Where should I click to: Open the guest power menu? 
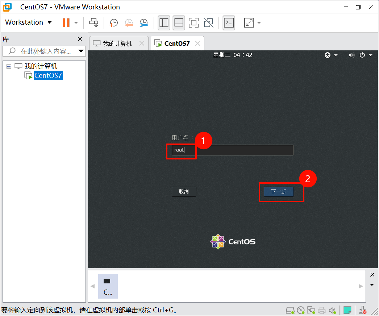pyautogui.click(x=362, y=55)
